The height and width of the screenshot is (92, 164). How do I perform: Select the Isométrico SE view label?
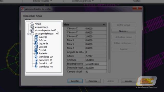pyautogui.click(x=45, y=60)
